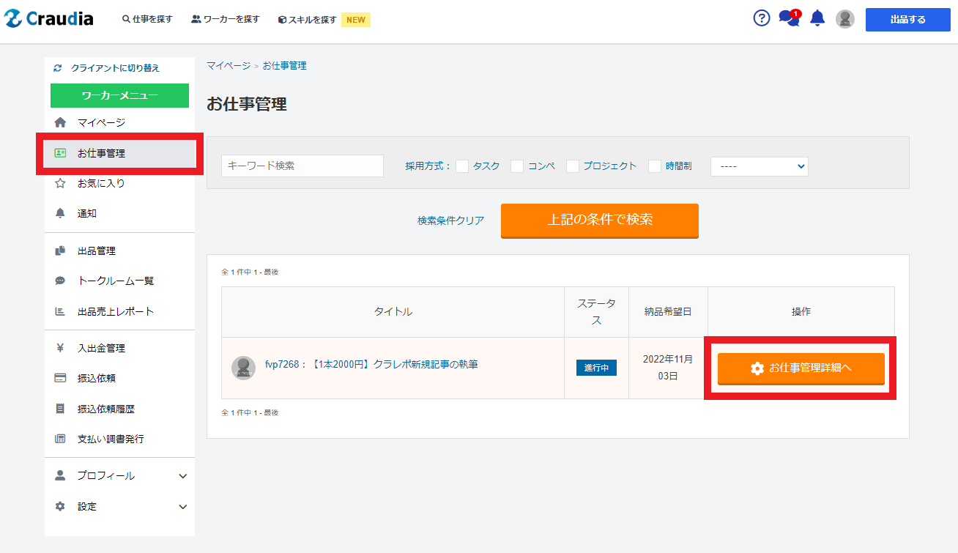Screen dimensions: 958x553
Task: Click the 検索条件クリア link
Action: click(450, 220)
